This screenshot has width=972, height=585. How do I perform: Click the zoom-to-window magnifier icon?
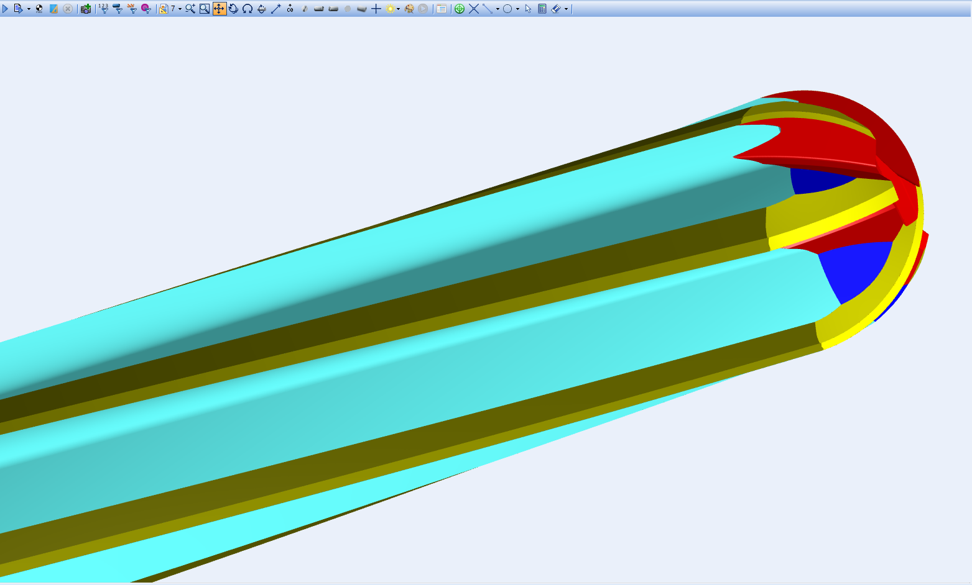click(x=205, y=9)
